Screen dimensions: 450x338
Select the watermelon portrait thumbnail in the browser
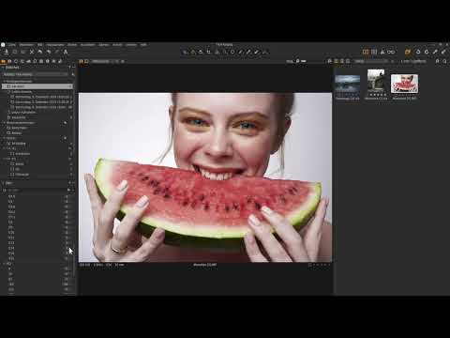coord(404,84)
